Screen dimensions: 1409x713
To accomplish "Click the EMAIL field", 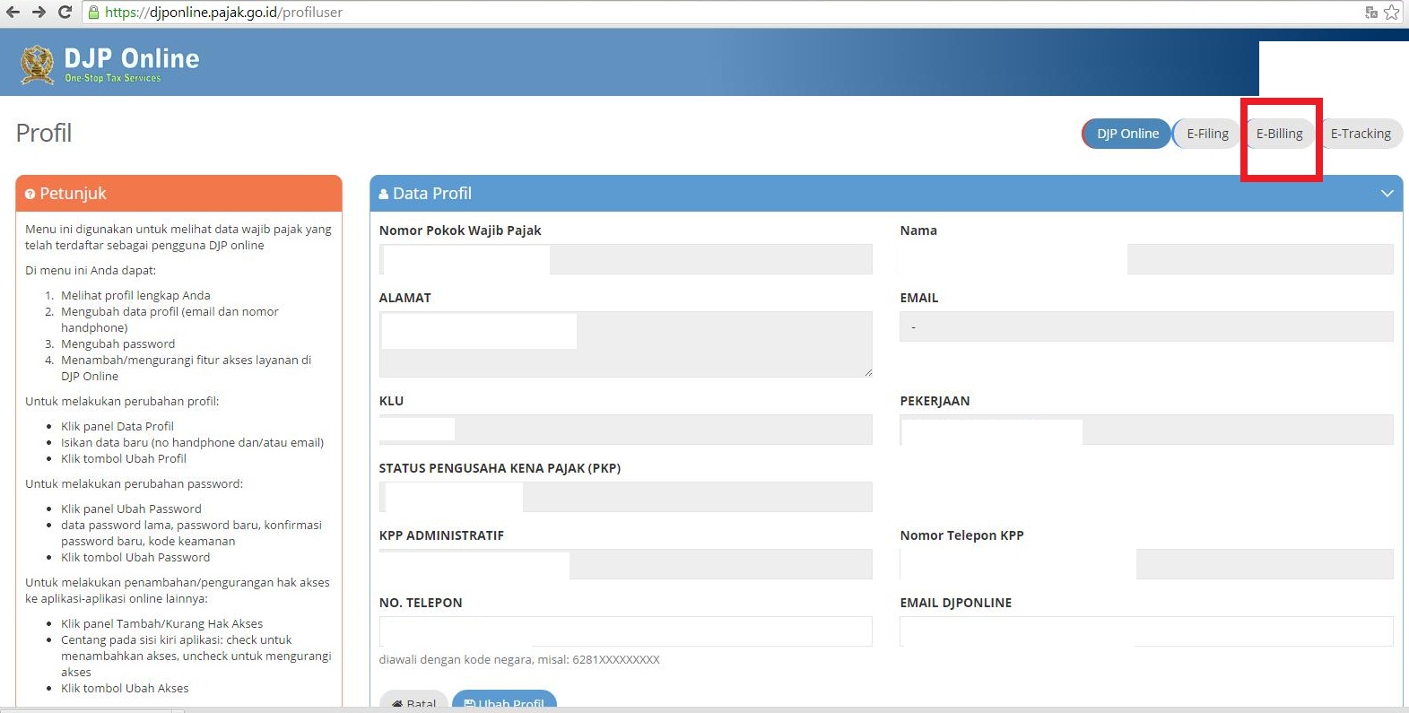I will coord(1146,326).
